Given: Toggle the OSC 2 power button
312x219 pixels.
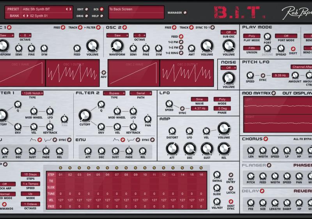Looking at the screenshot, I should [125, 27].
